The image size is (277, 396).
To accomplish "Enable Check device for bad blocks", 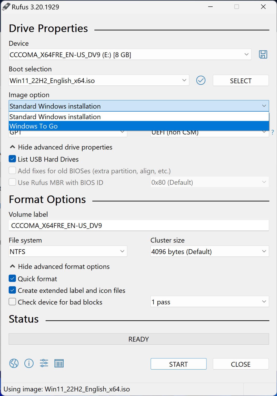I will point(12,302).
